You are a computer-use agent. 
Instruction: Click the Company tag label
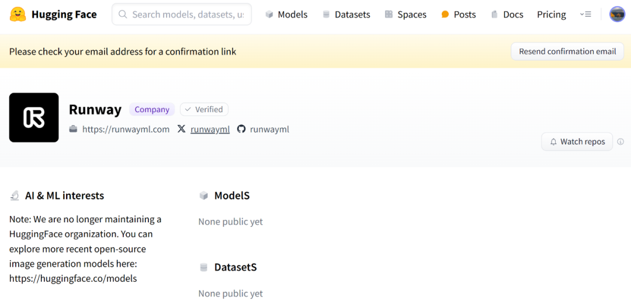click(x=152, y=109)
